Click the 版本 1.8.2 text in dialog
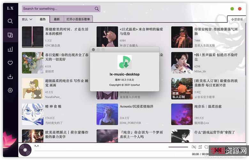 coord(125,80)
